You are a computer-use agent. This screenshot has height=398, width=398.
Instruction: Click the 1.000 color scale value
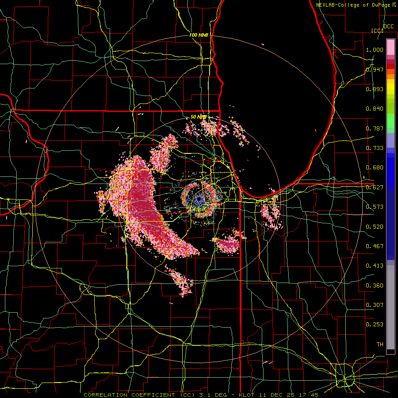[x=375, y=50]
